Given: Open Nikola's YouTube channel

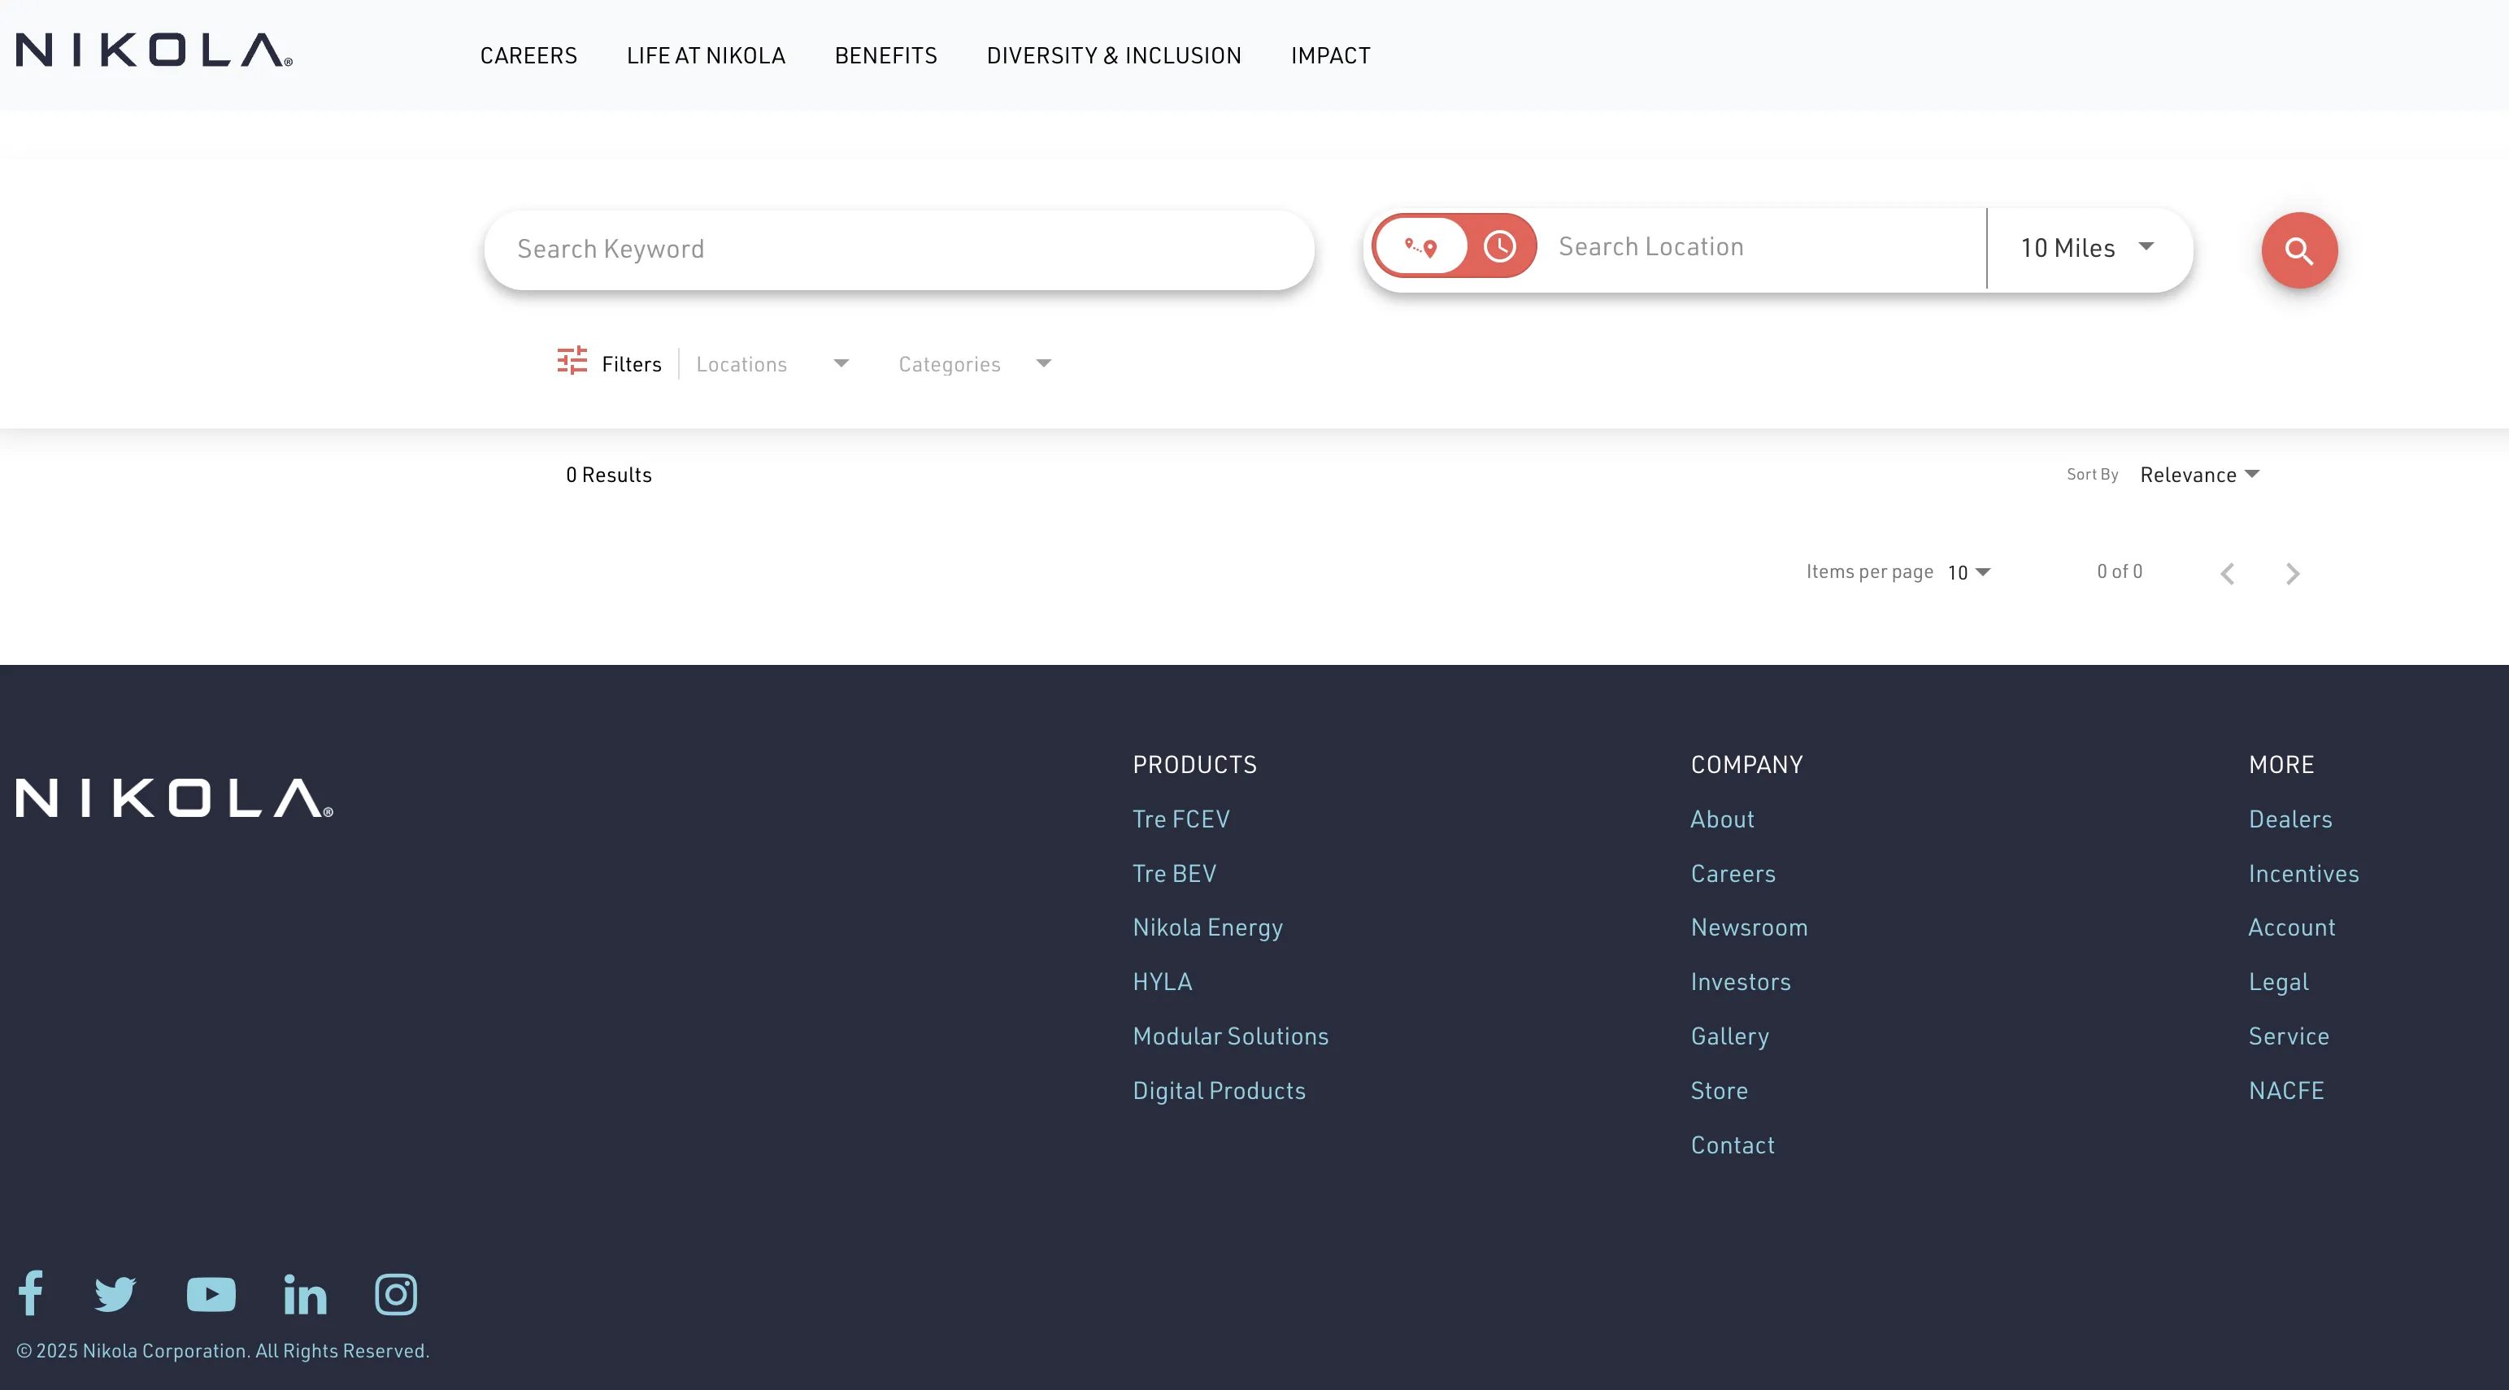Looking at the screenshot, I should (x=211, y=1293).
